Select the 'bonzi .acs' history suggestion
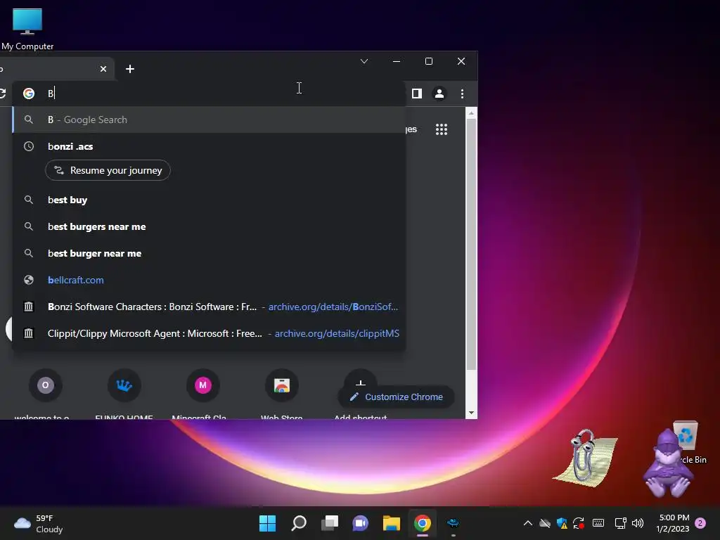 point(209,146)
